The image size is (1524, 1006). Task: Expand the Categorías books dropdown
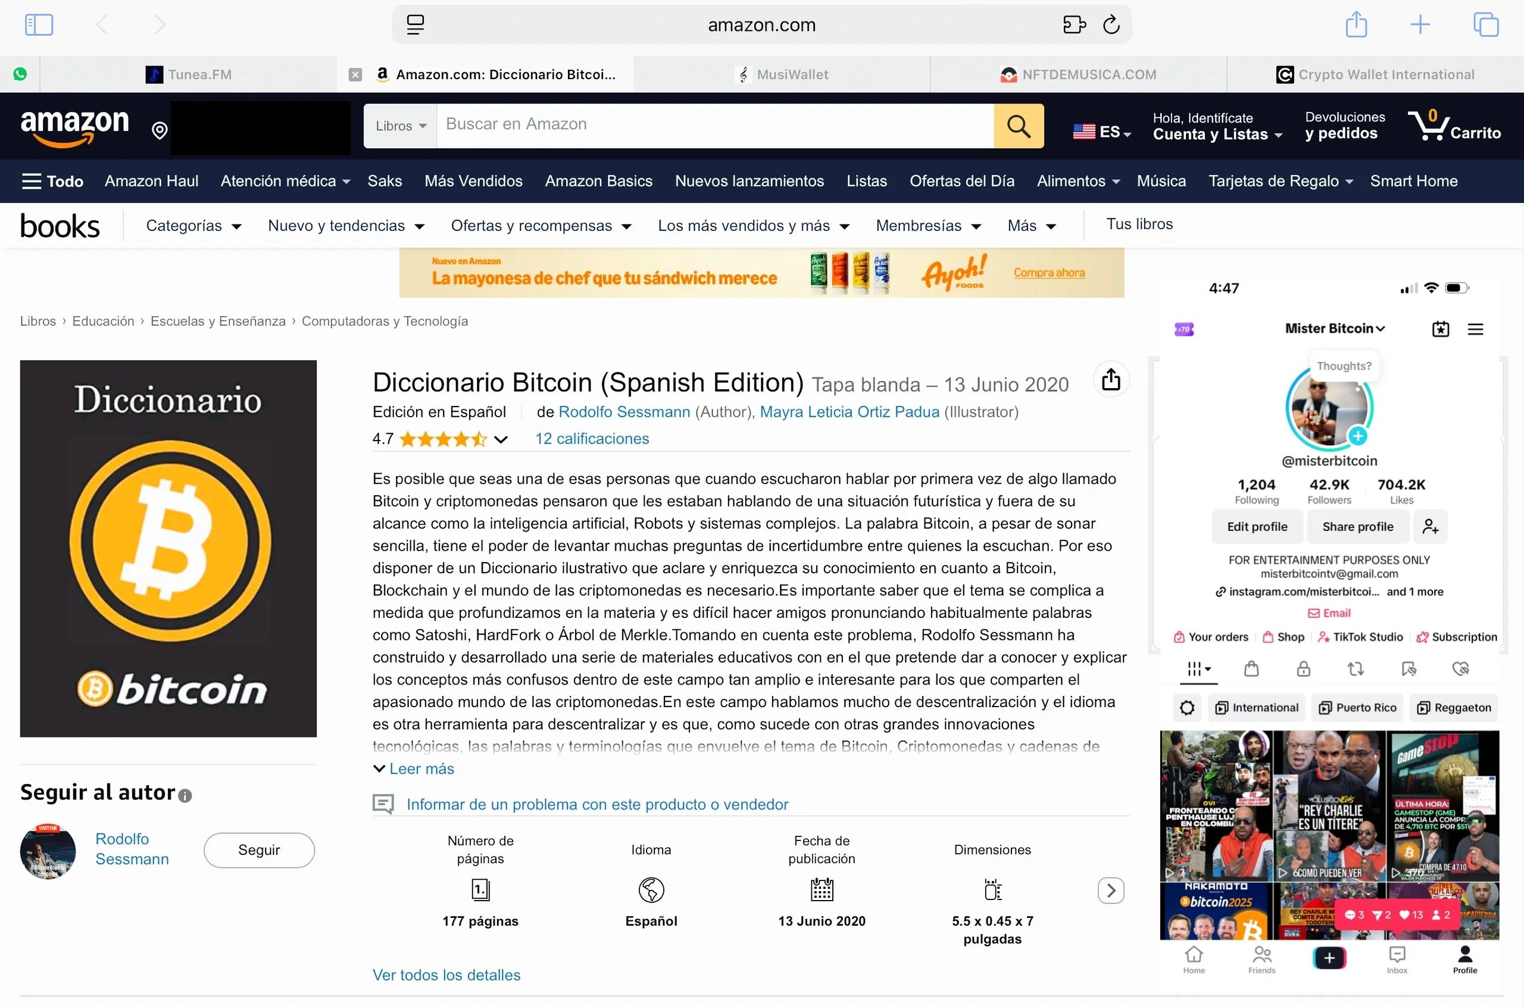pyautogui.click(x=194, y=226)
